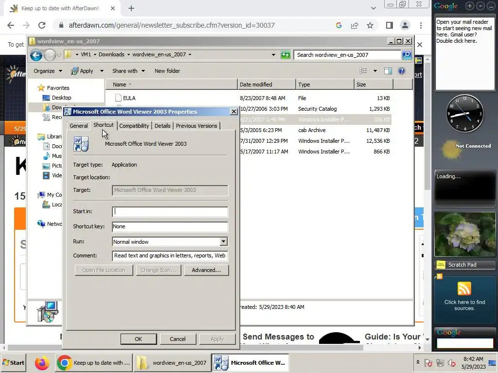Viewport: 498px width, 373px height.
Task: Create a New folder
Action: [167, 71]
